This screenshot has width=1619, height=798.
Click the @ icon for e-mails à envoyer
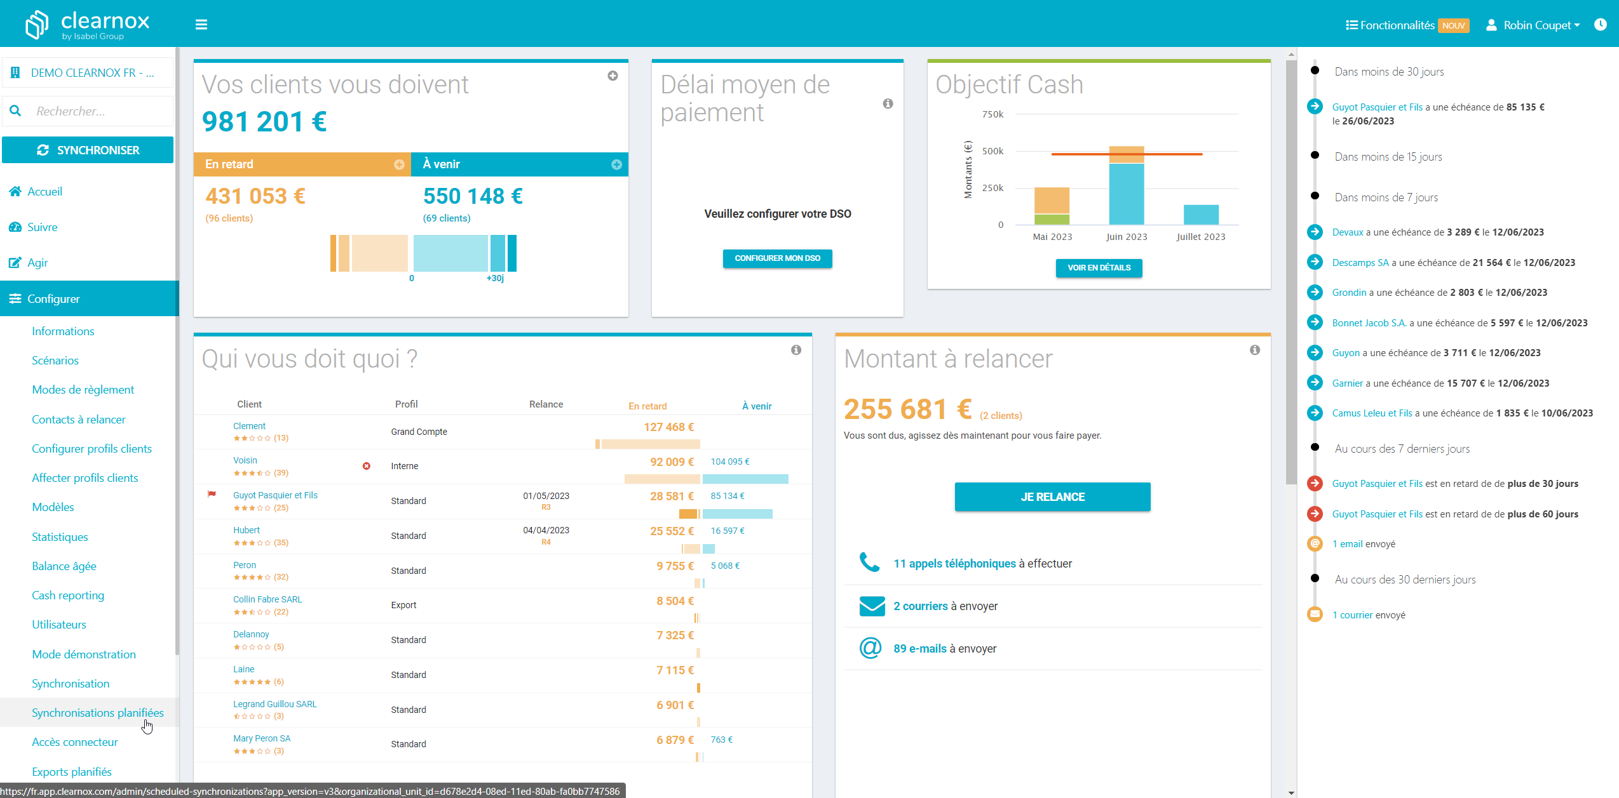(x=870, y=648)
